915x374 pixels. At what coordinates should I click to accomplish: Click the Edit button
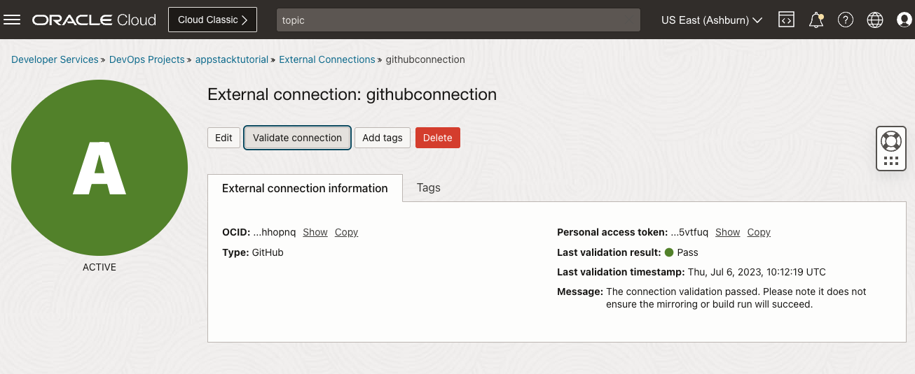tap(223, 138)
